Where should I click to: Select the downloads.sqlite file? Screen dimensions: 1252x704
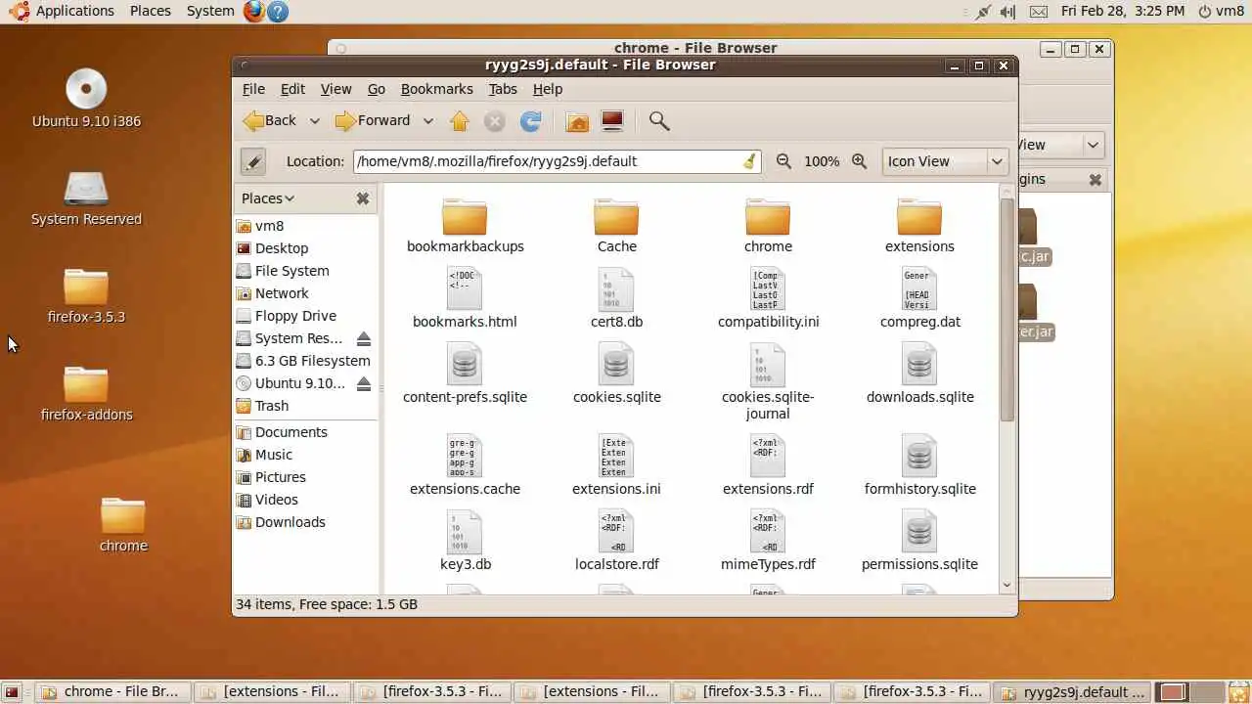919,374
